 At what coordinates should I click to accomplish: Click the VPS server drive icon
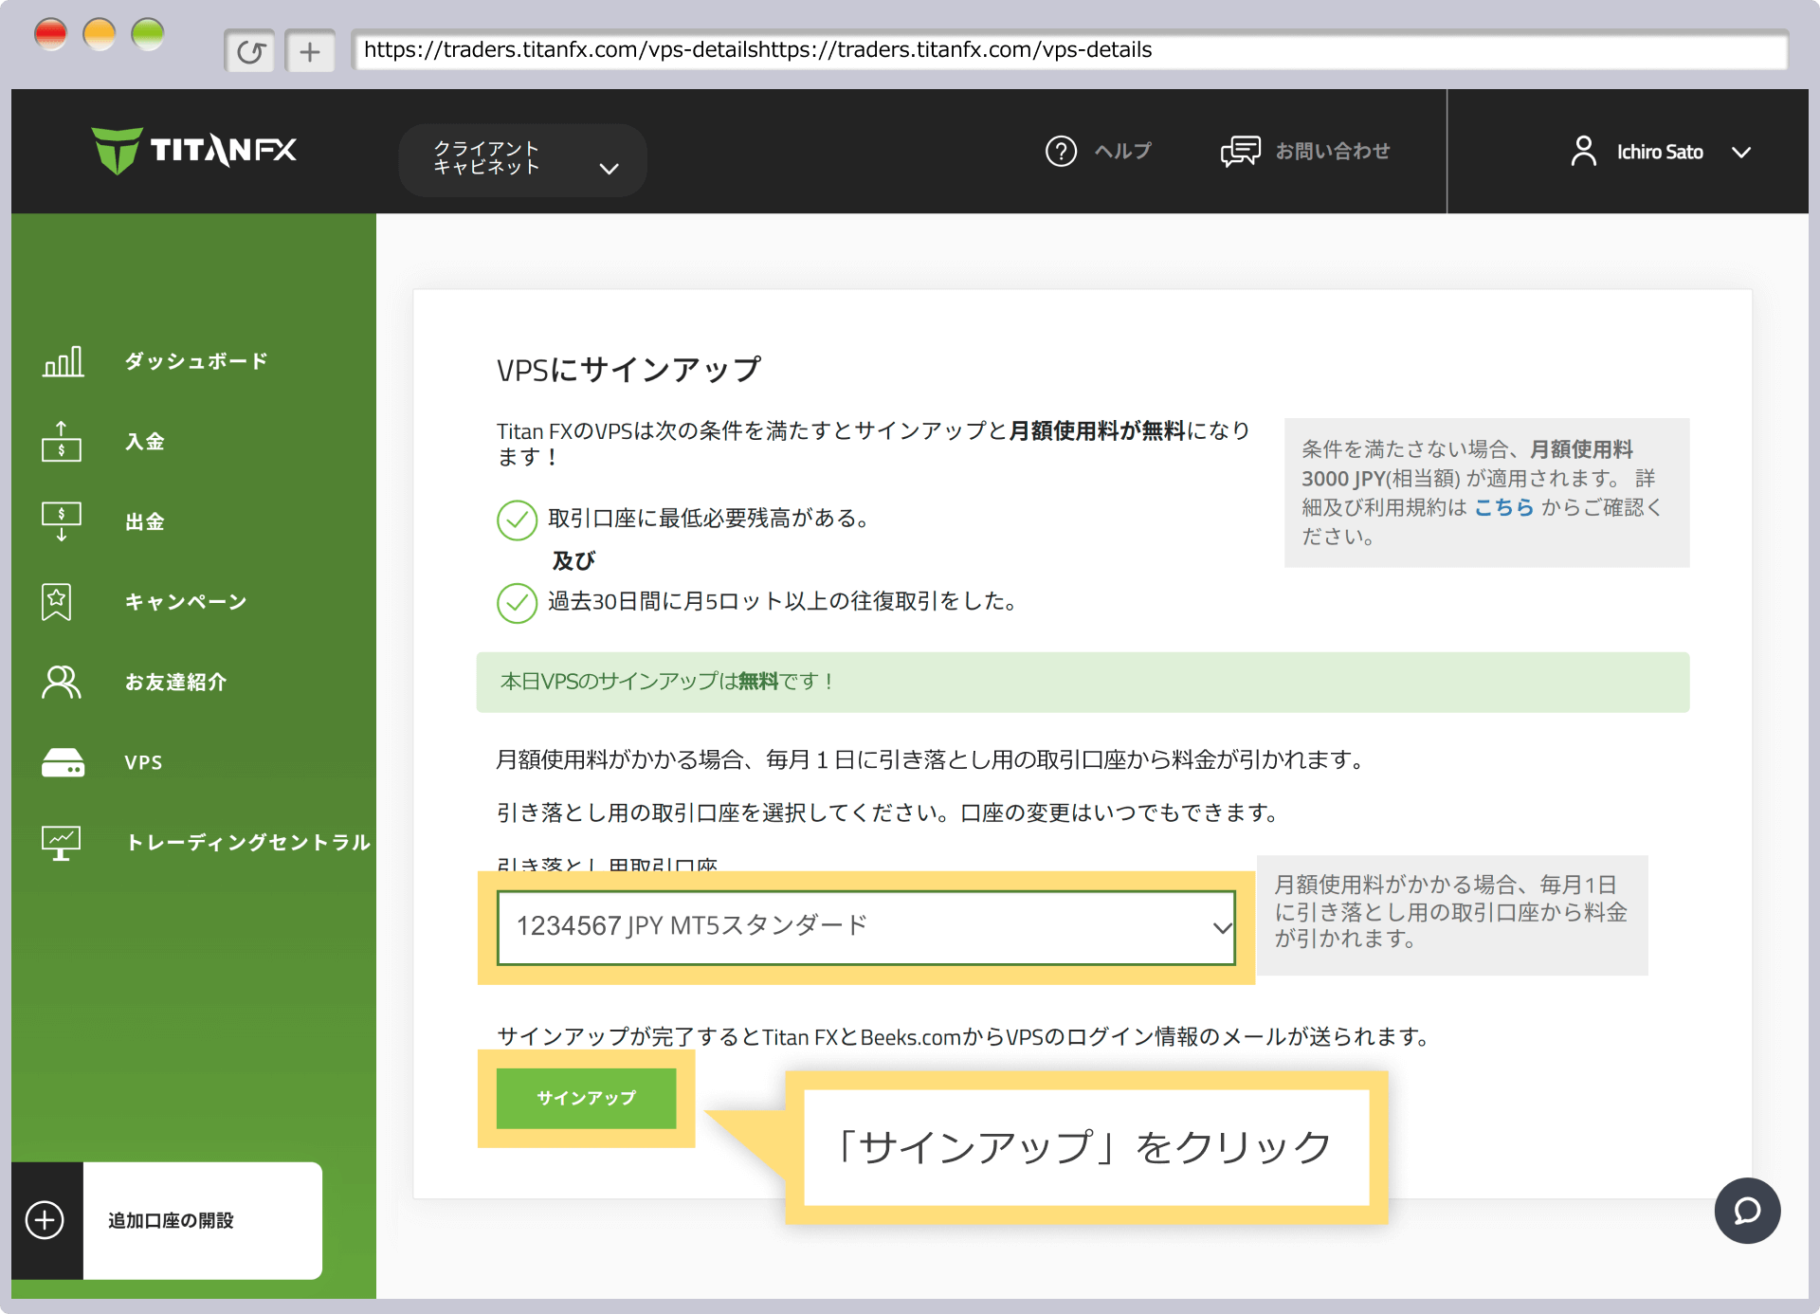click(63, 762)
